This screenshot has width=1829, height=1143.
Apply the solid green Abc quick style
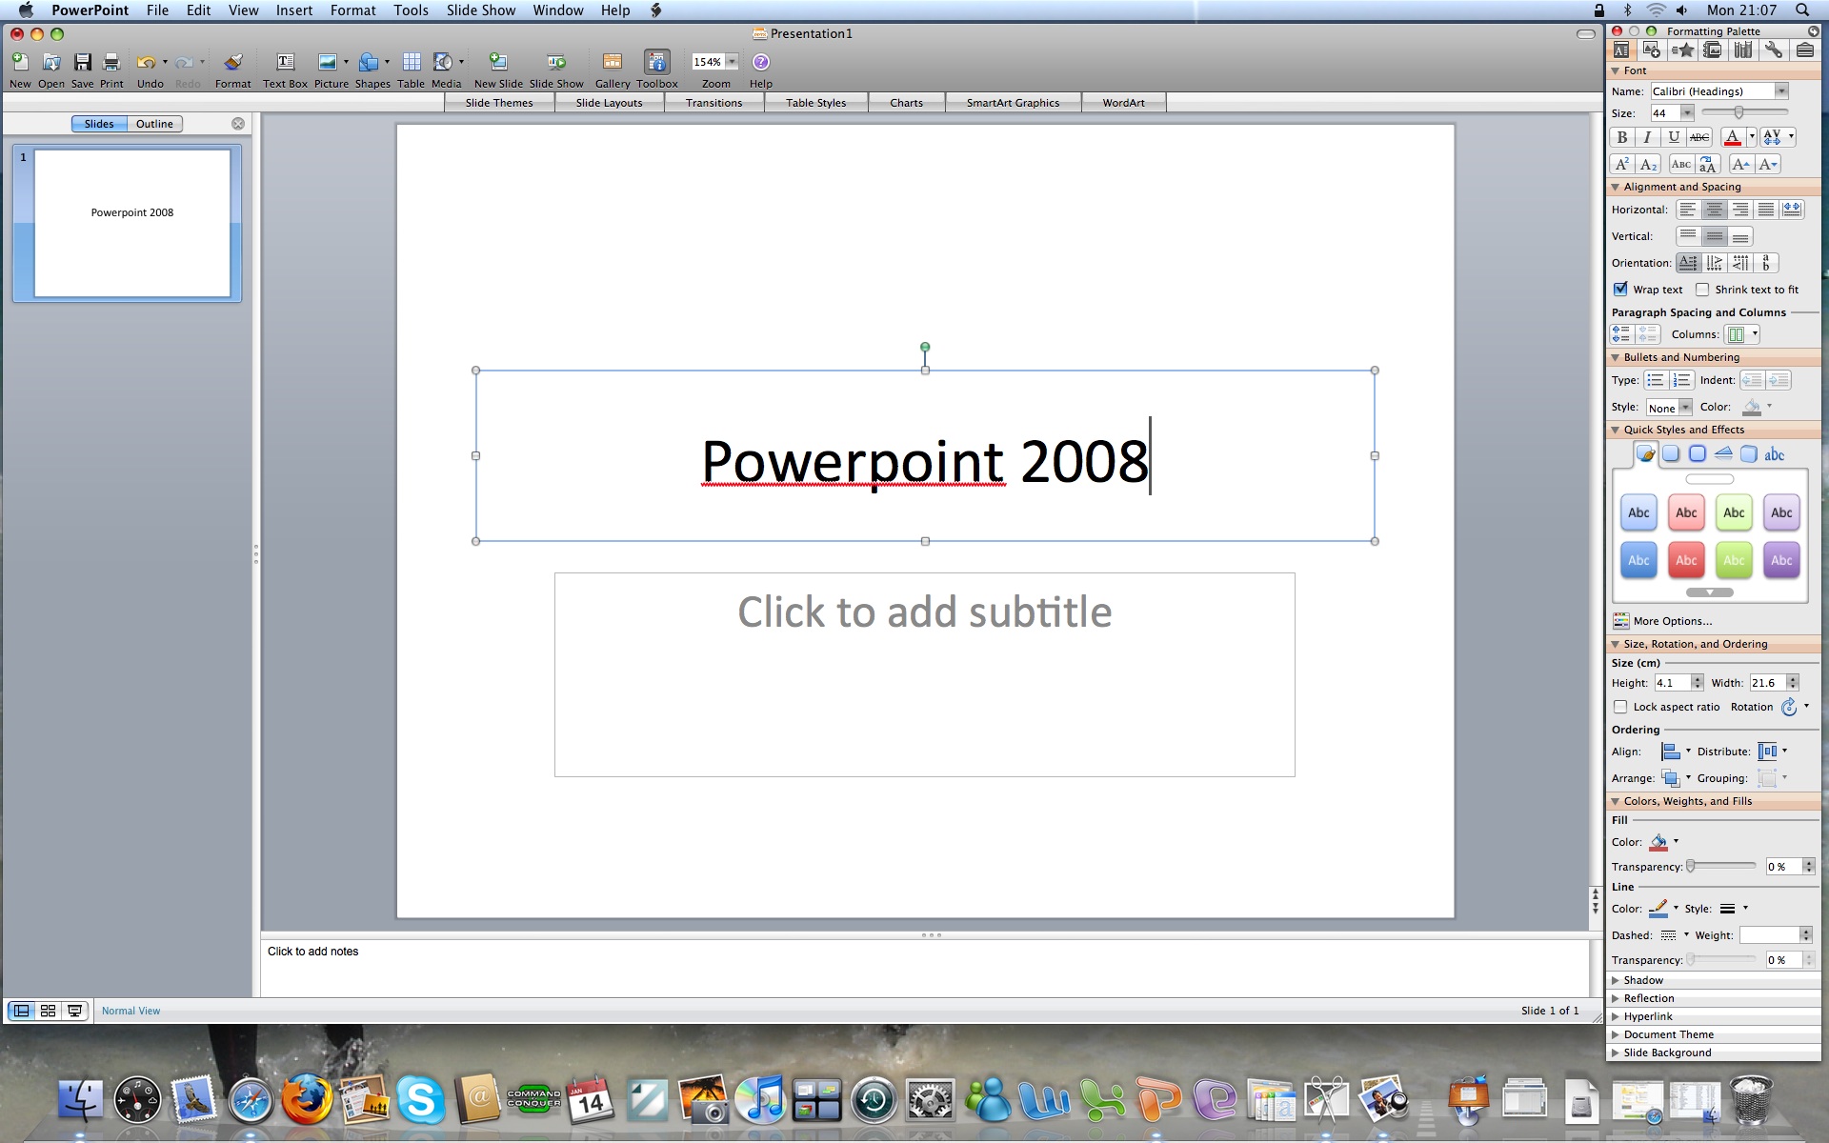[1734, 560]
